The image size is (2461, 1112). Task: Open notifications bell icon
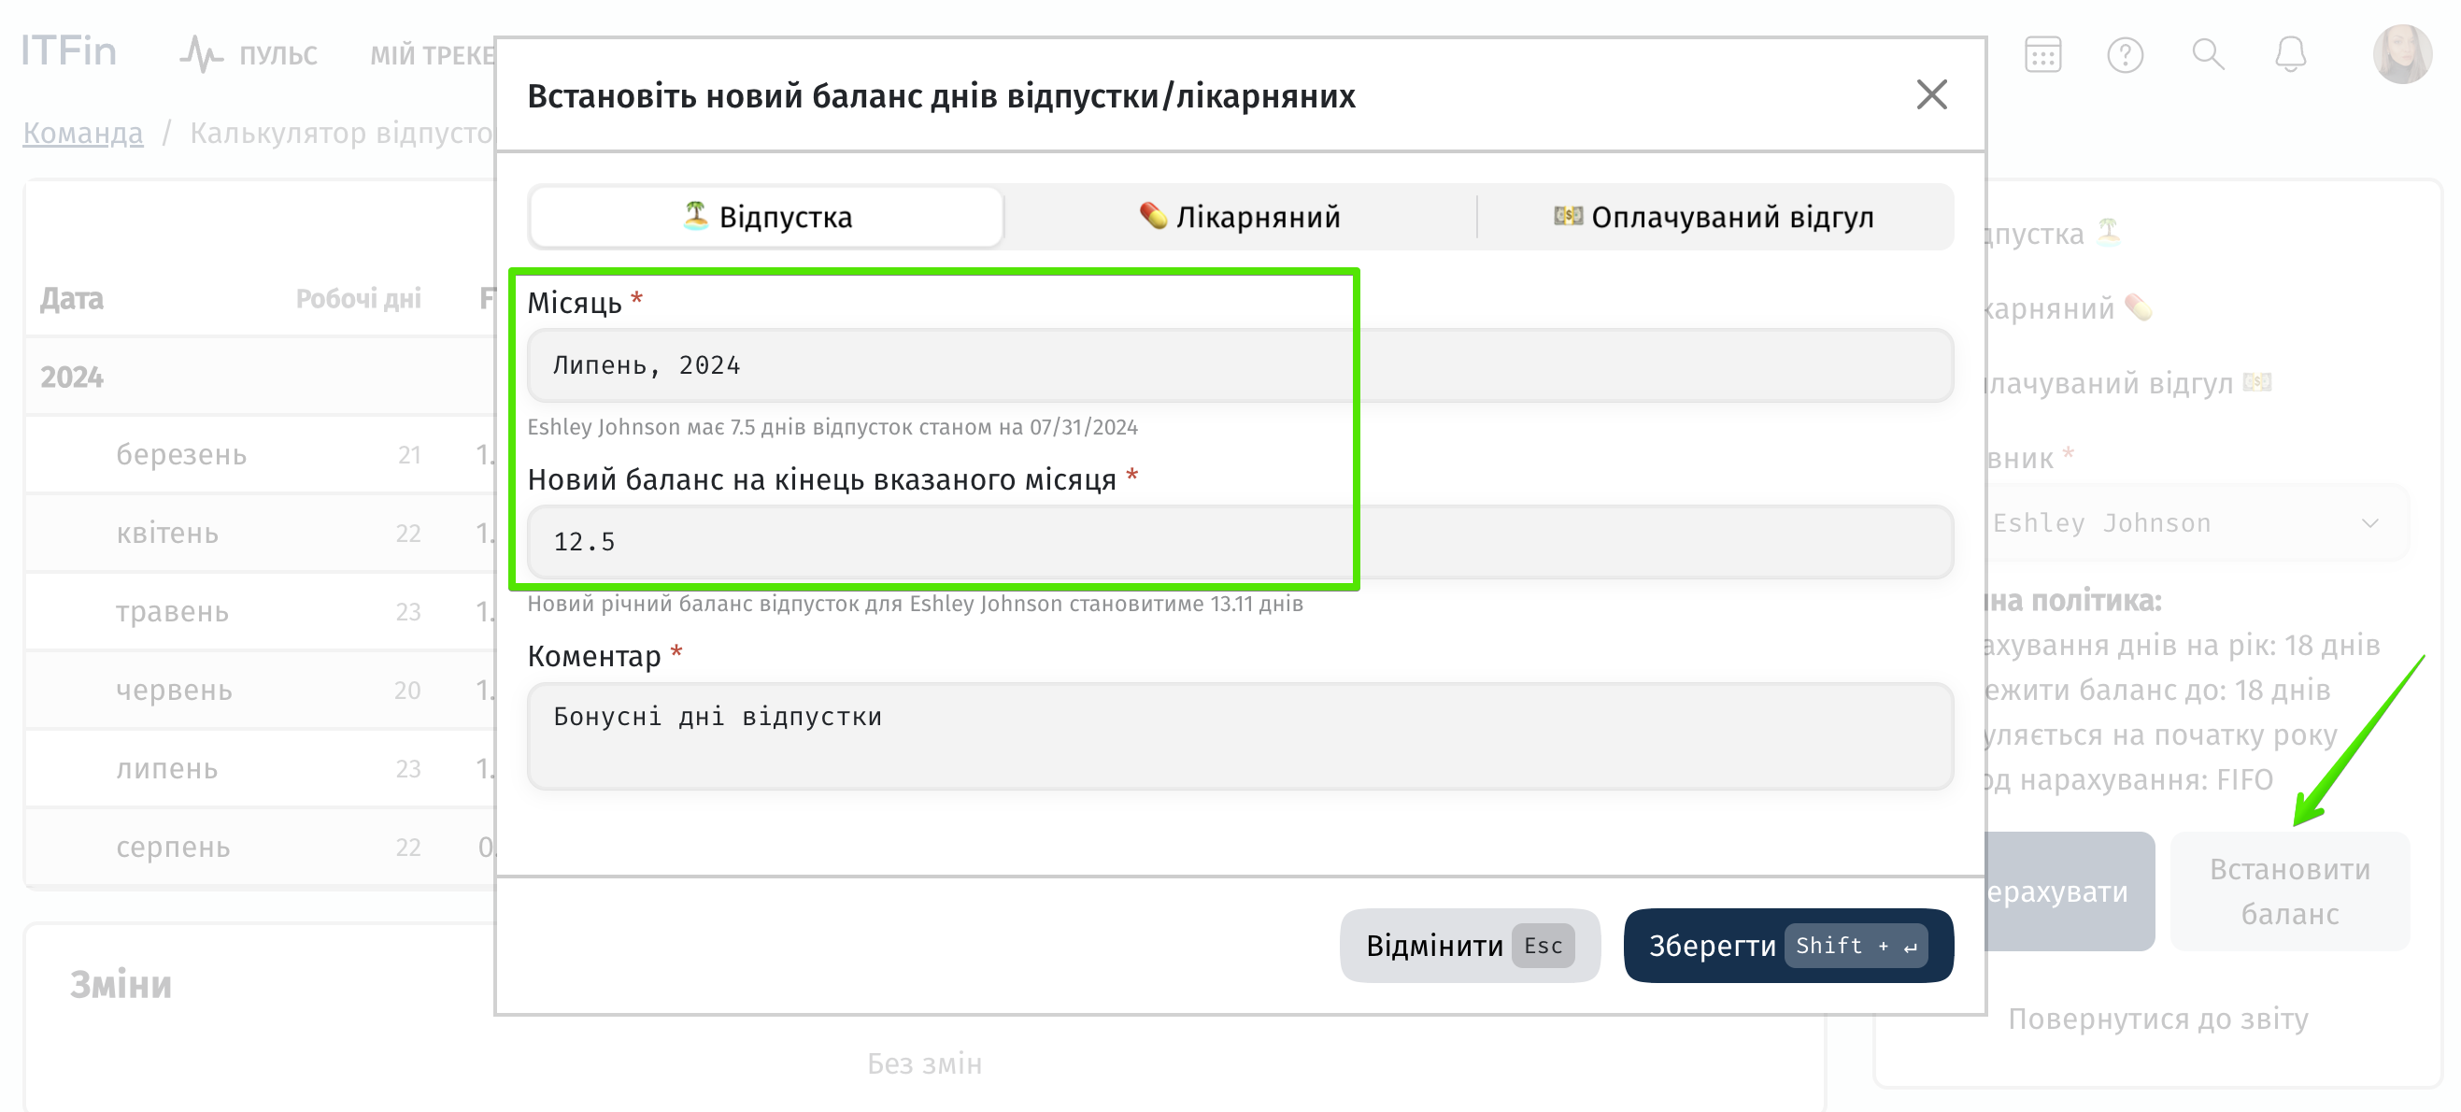point(2290,54)
